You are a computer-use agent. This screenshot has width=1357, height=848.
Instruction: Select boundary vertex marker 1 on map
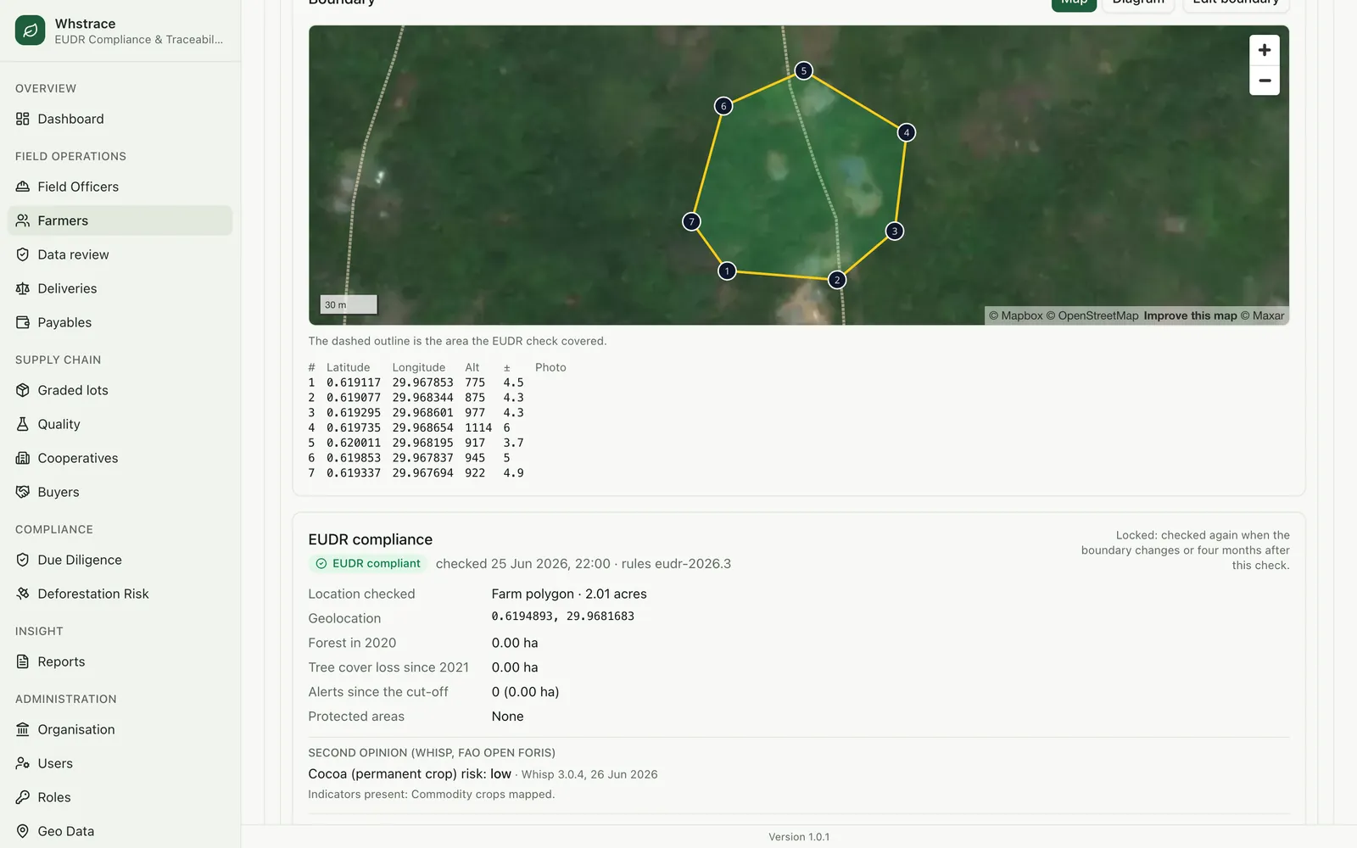point(727,271)
